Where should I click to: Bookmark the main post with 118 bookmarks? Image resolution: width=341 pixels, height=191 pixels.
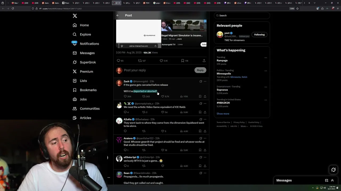pos(182,61)
